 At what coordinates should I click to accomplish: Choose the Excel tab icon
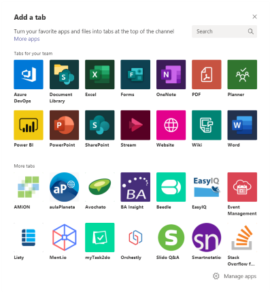100,74
